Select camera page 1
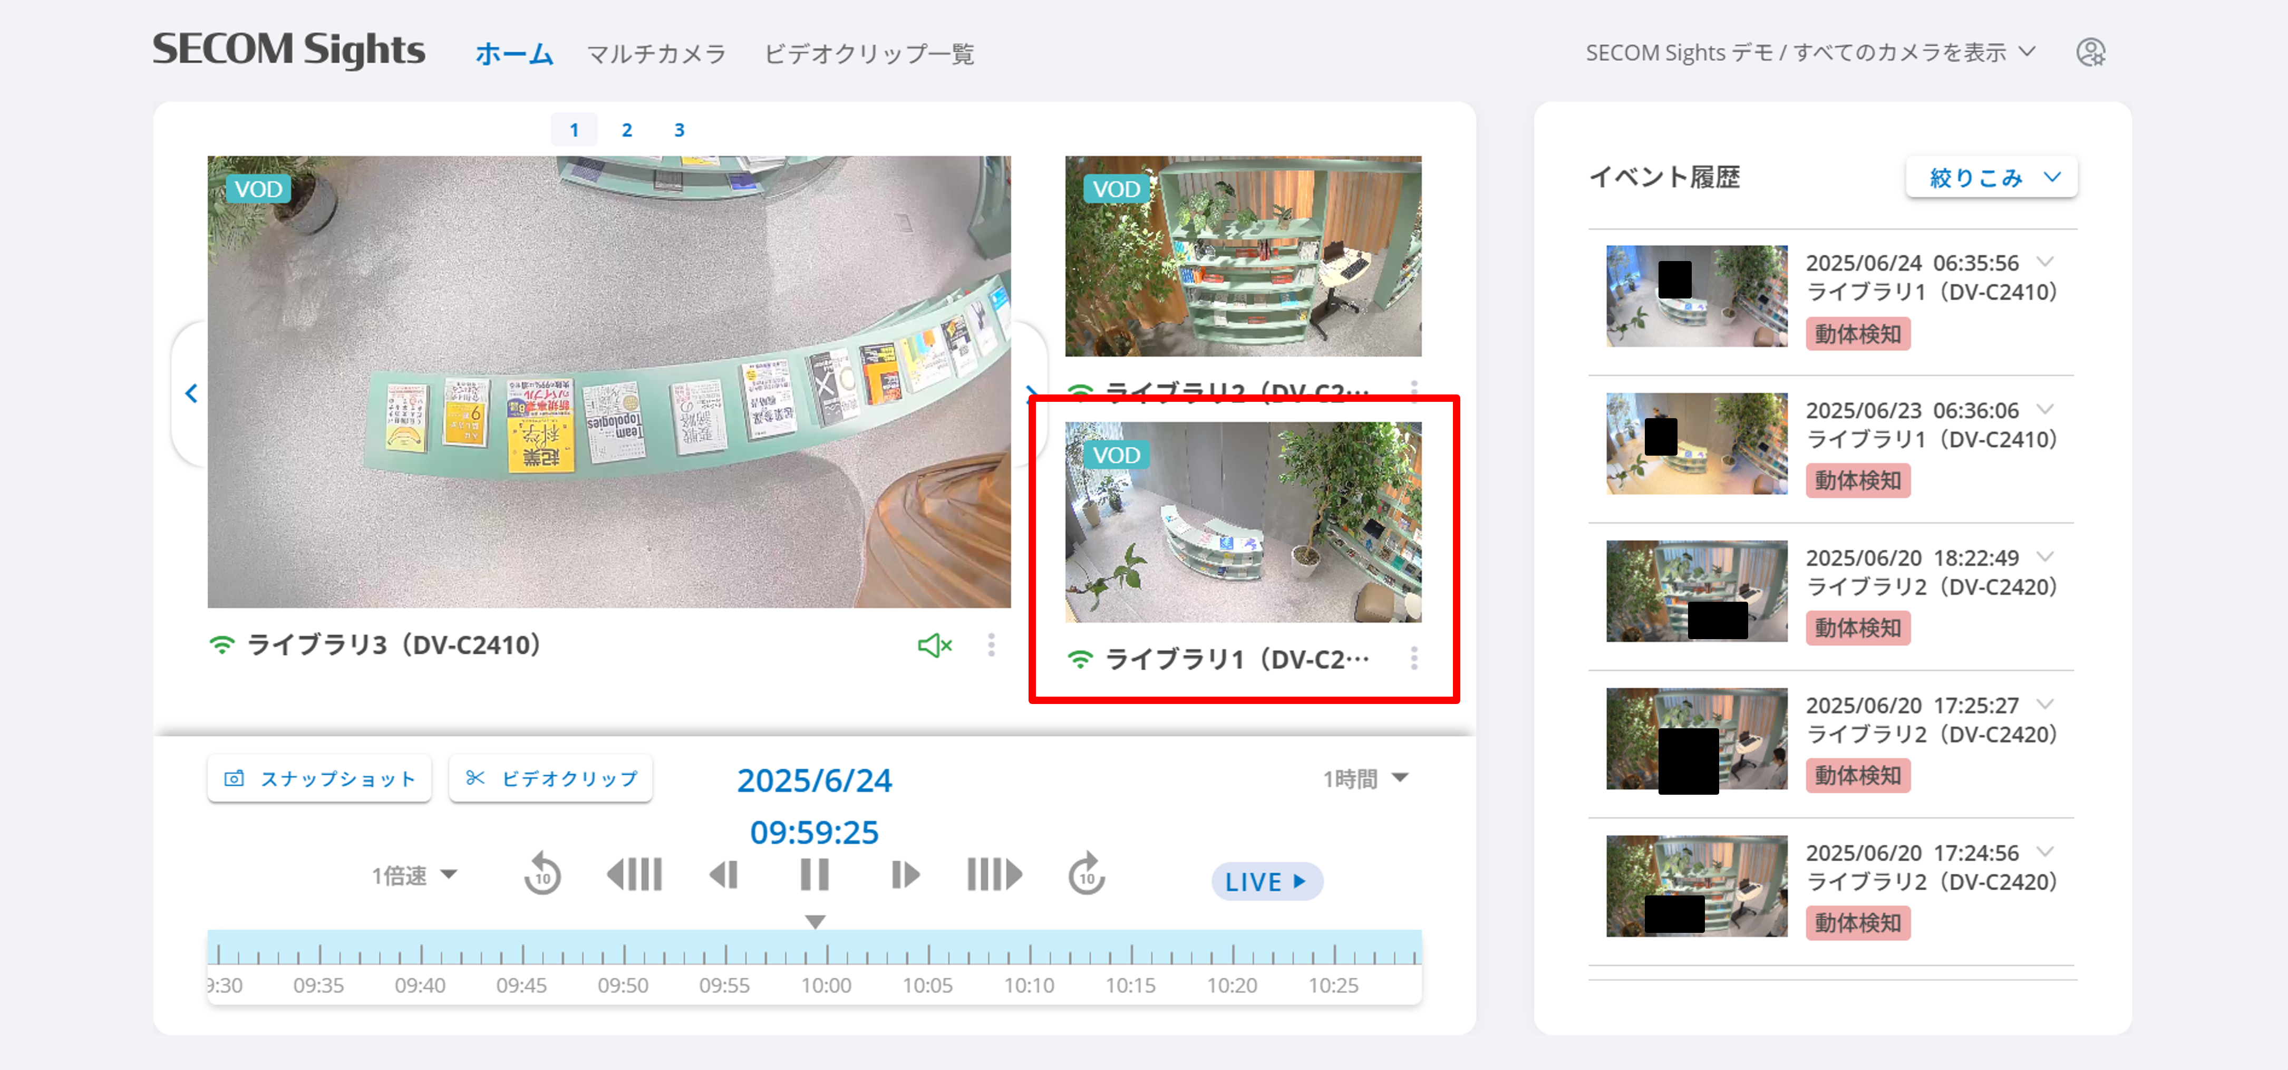The height and width of the screenshot is (1070, 2288). click(x=574, y=130)
